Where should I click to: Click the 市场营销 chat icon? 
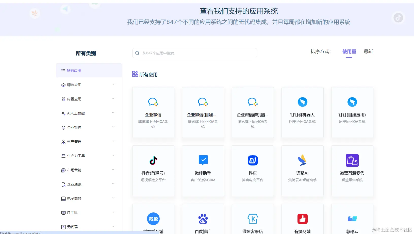point(63,170)
